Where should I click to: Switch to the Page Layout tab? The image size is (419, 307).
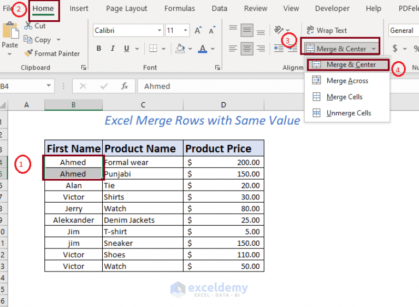(126, 9)
